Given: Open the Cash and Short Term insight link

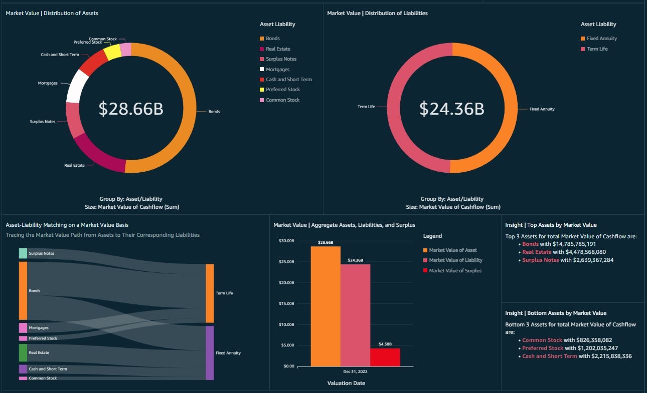Looking at the screenshot, I should click(x=549, y=356).
